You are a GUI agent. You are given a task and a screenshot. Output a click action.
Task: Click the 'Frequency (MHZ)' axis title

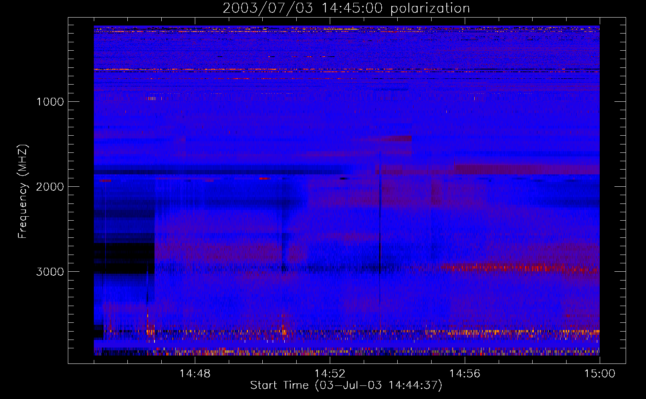pos(23,192)
